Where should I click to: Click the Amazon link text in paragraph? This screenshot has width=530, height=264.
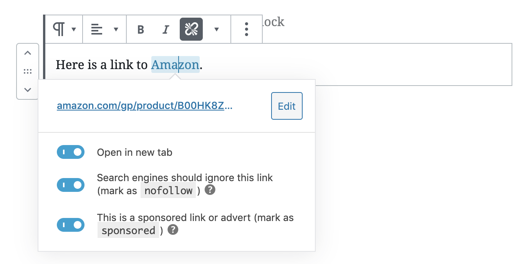click(175, 65)
